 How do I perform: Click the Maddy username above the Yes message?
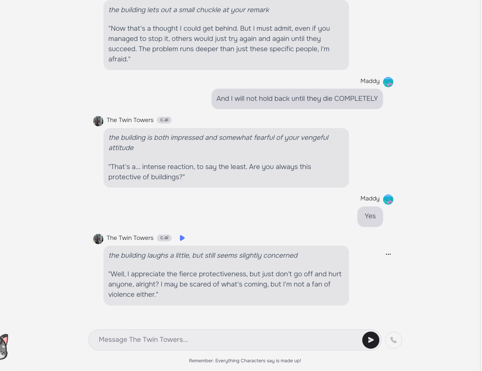[370, 199]
